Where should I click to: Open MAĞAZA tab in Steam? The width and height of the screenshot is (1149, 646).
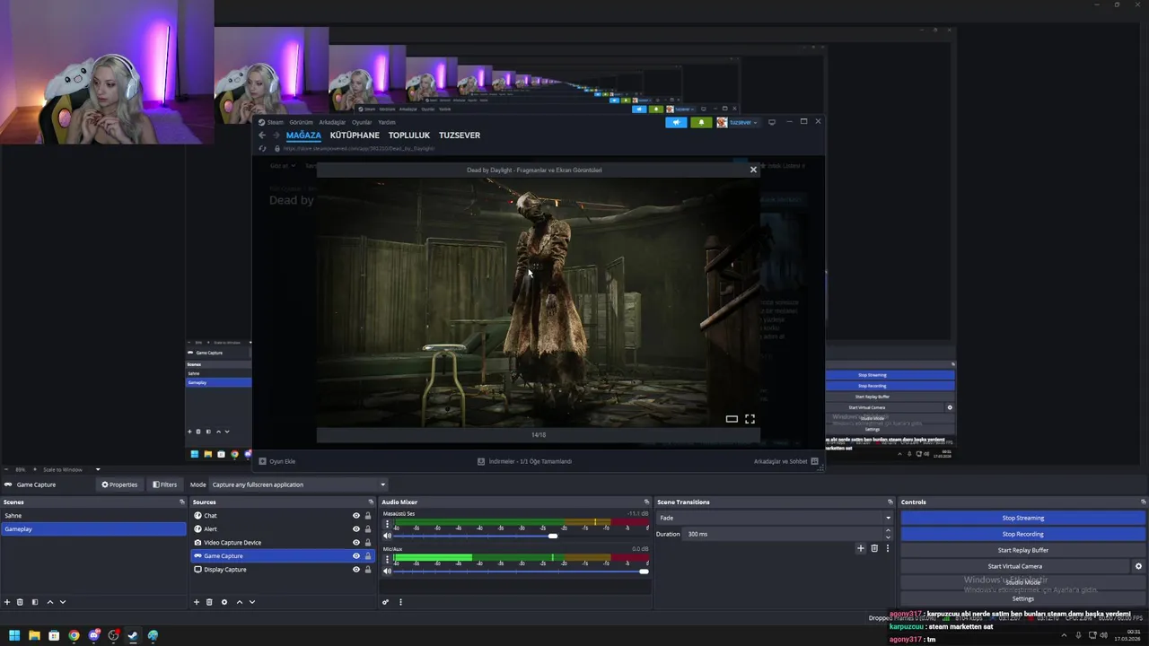(303, 135)
